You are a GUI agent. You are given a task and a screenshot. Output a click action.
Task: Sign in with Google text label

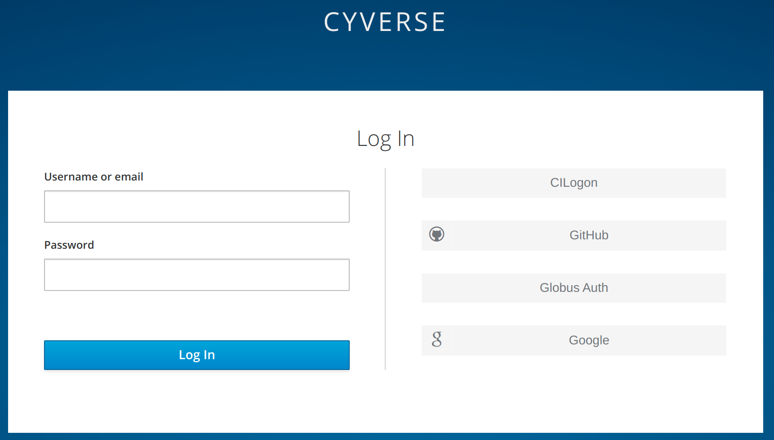(589, 340)
